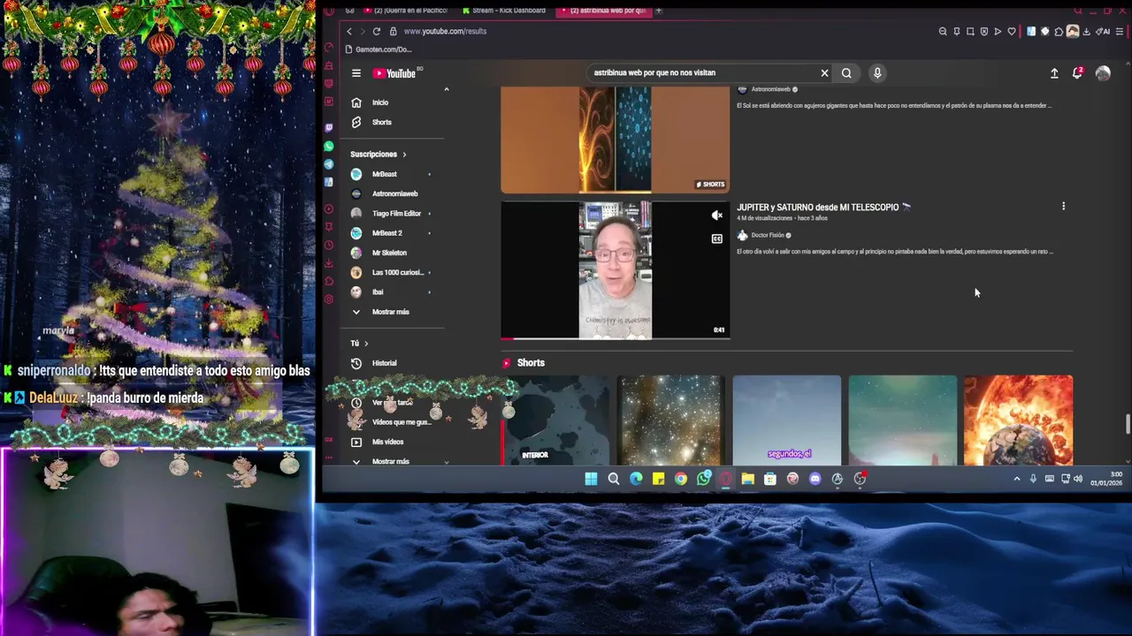Open the Astronomiaweb subscription channel

tap(394, 193)
